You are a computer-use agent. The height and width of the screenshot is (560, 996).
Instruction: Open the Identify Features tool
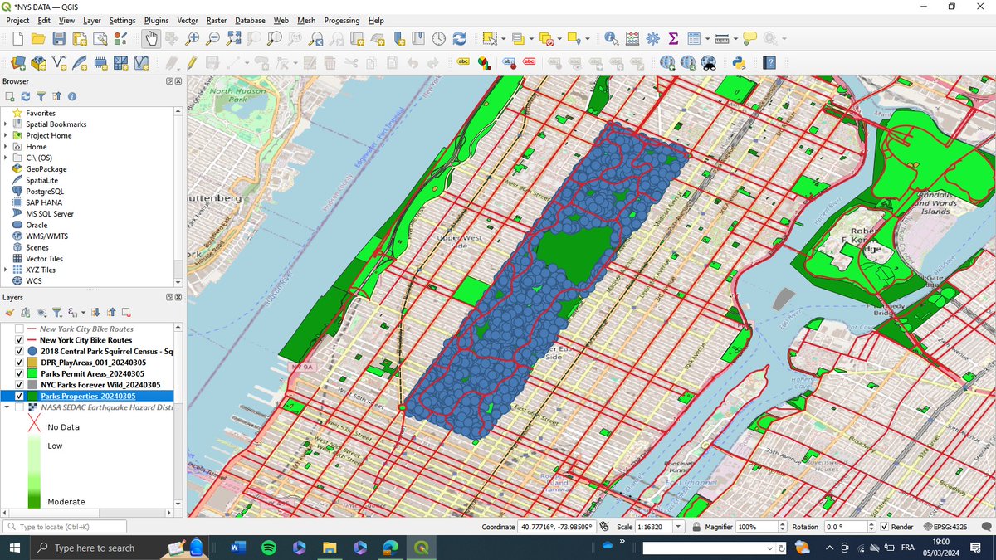[x=609, y=38]
